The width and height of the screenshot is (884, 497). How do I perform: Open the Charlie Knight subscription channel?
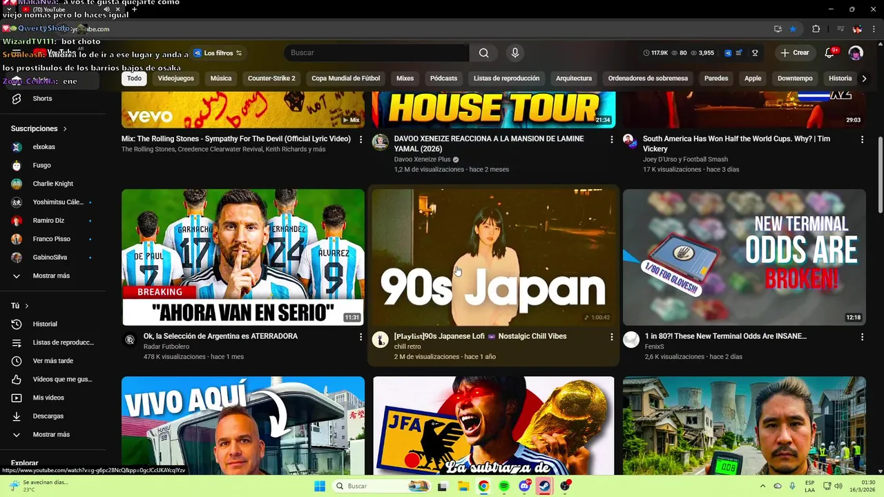52,184
